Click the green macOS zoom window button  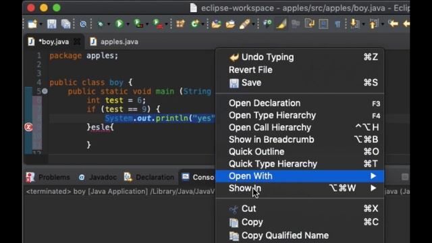pos(57,7)
